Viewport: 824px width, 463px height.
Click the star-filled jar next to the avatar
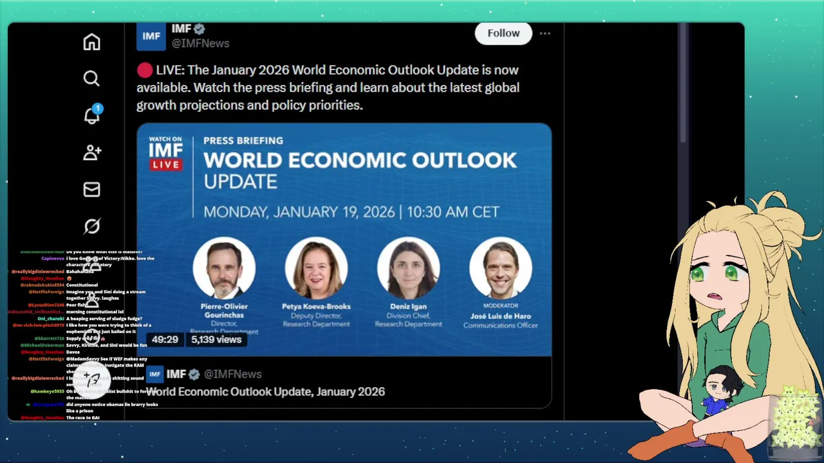coord(794,421)
